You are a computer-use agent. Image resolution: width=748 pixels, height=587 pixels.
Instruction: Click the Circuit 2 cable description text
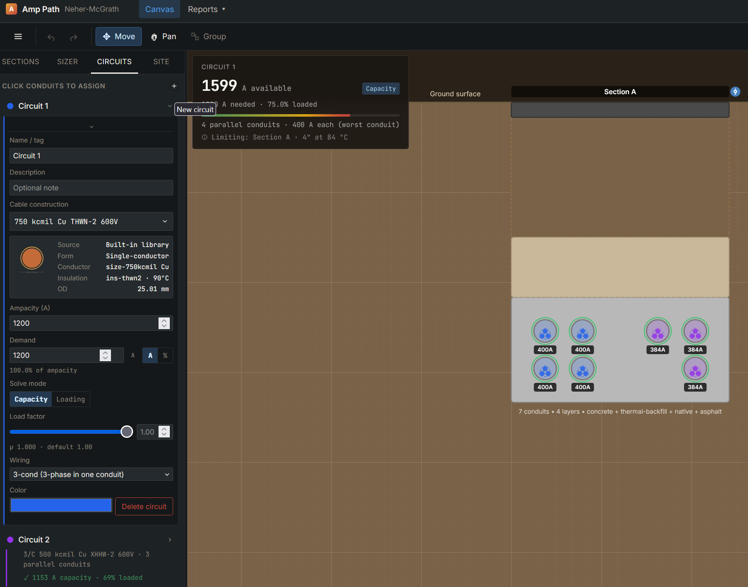[x=86, y=560]
